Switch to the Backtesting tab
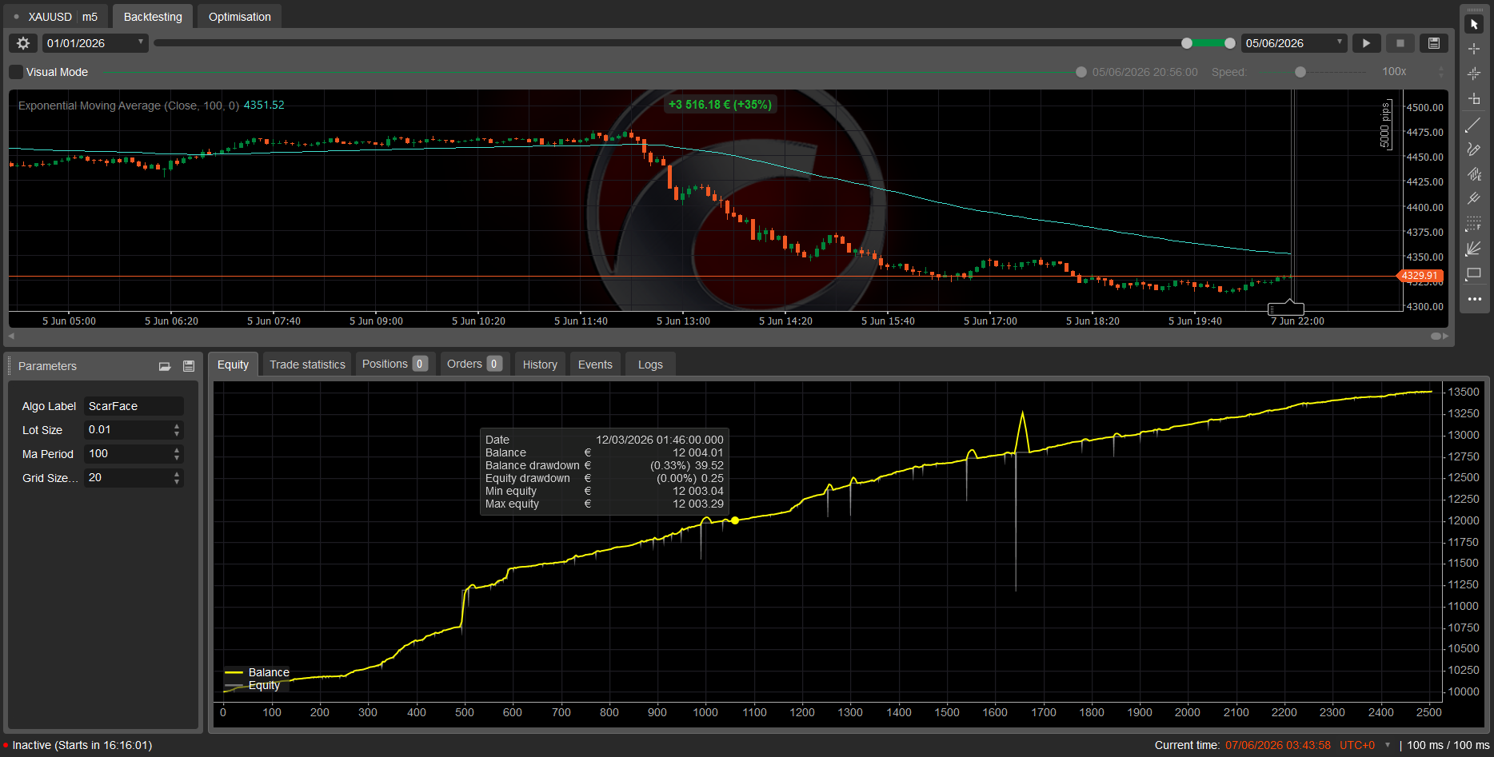The image size is (1494, 757). click(153, 17)
